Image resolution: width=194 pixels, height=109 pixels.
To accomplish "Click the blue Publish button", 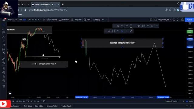I will [189, 20].
